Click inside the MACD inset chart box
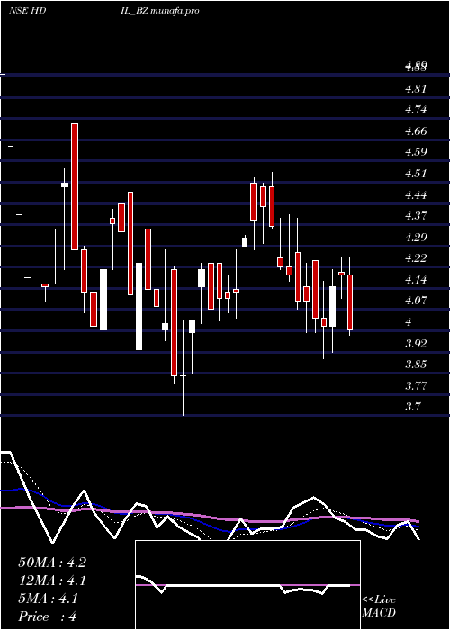This screenshot has height=630, width=450. (x=247, y=585)
